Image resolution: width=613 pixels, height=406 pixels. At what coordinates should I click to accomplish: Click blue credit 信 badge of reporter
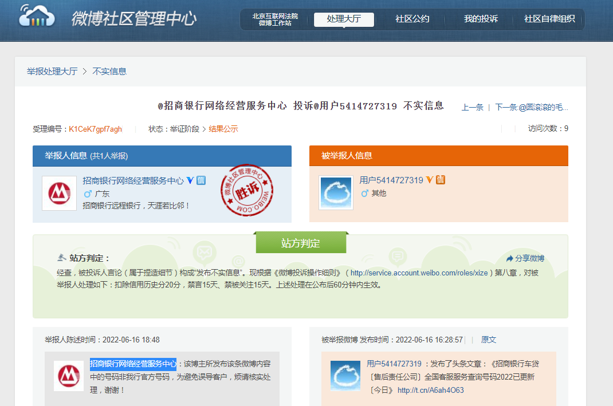click(201, 180)
